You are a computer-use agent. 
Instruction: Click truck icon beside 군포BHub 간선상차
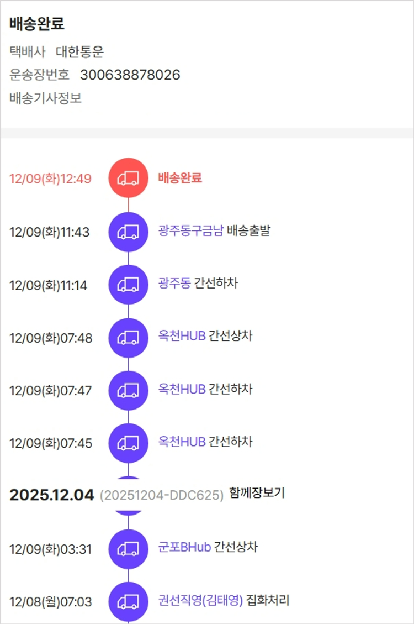tap(128, 549)
